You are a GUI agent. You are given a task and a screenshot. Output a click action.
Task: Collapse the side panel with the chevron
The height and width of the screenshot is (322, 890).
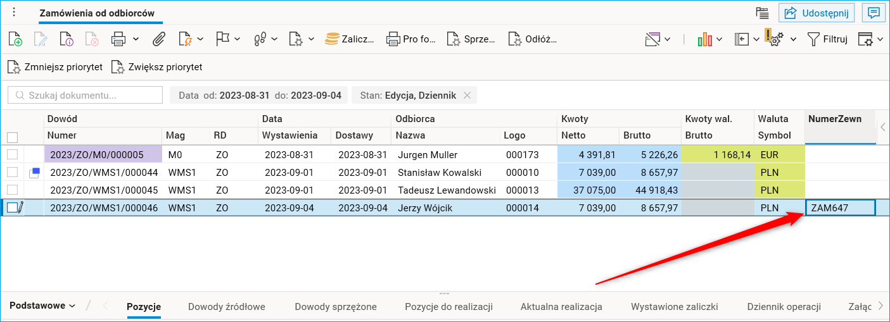[x=883, y=127]
